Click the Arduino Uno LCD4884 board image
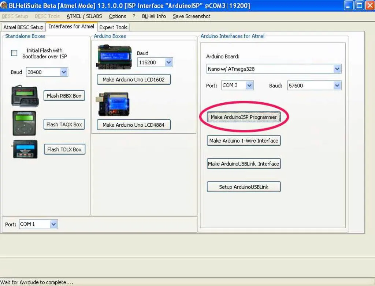Viewport: 375px width, 286px height. click(x=114, y=104)
